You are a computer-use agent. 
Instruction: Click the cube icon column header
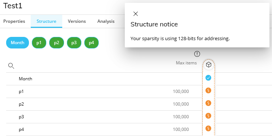point(208,65)
